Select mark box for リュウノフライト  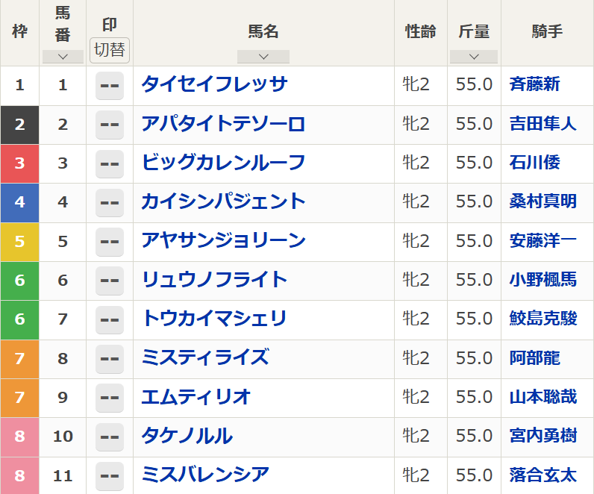pyautogui.click(x=110, y=281)
